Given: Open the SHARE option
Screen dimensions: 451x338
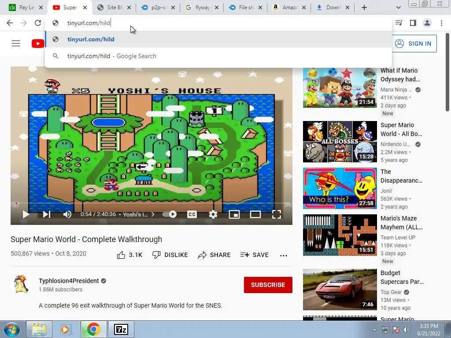Looking at the screenshot, I should (x=214, y=255).
